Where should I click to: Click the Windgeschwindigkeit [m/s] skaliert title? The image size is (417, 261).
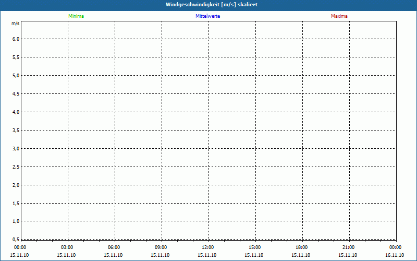click(x=212, y=5)
